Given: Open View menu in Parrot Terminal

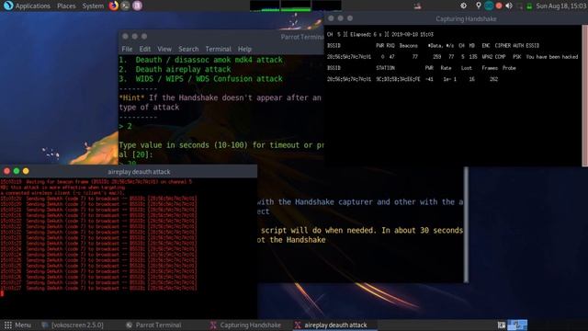Looking at the screenshot, I should tap(164, 49).
